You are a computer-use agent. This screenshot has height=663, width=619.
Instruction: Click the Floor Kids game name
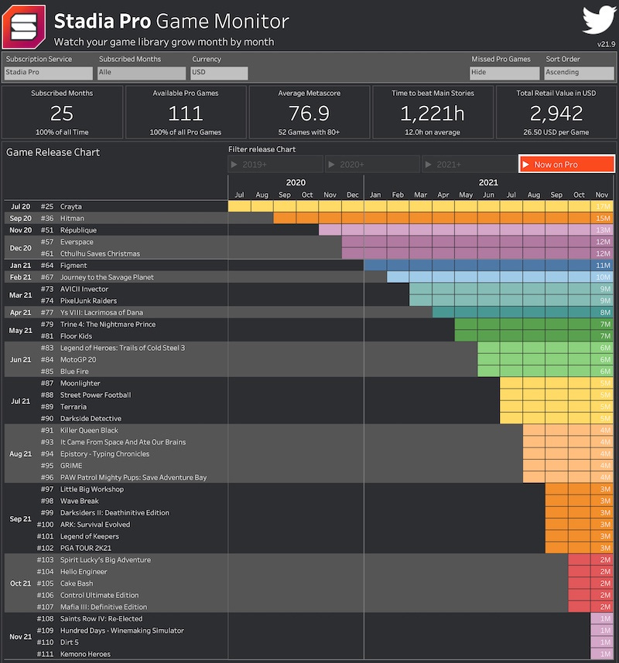tap(76, 336)
